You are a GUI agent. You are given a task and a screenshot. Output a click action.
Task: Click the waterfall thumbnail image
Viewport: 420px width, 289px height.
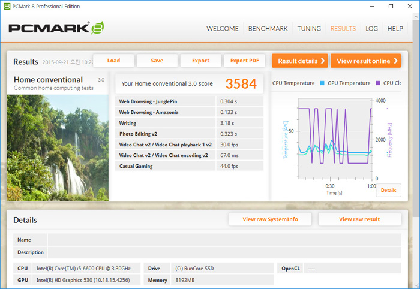point(58,147)
